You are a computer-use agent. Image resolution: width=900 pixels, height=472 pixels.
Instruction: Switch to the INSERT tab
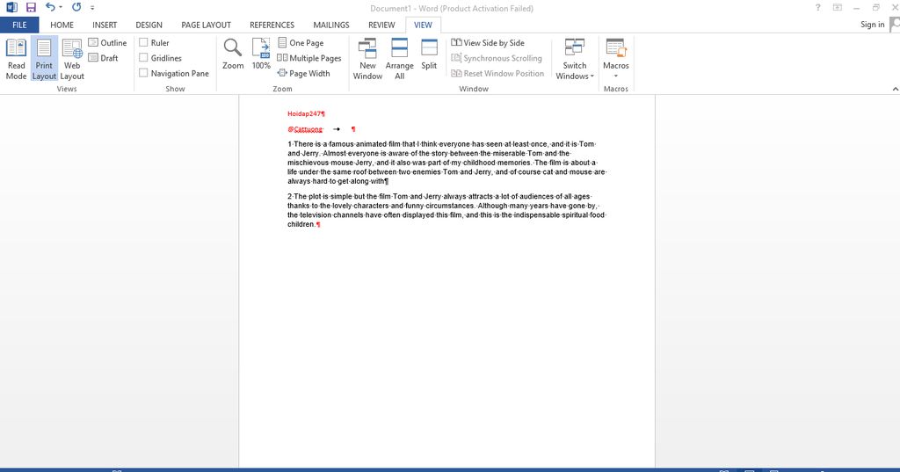(x=105, y=25)
